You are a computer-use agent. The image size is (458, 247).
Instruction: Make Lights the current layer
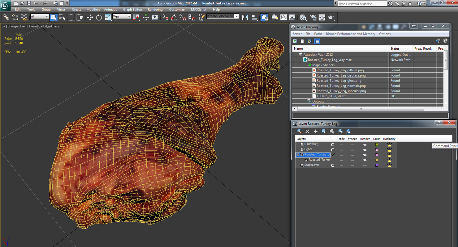[x=333, y=150]
